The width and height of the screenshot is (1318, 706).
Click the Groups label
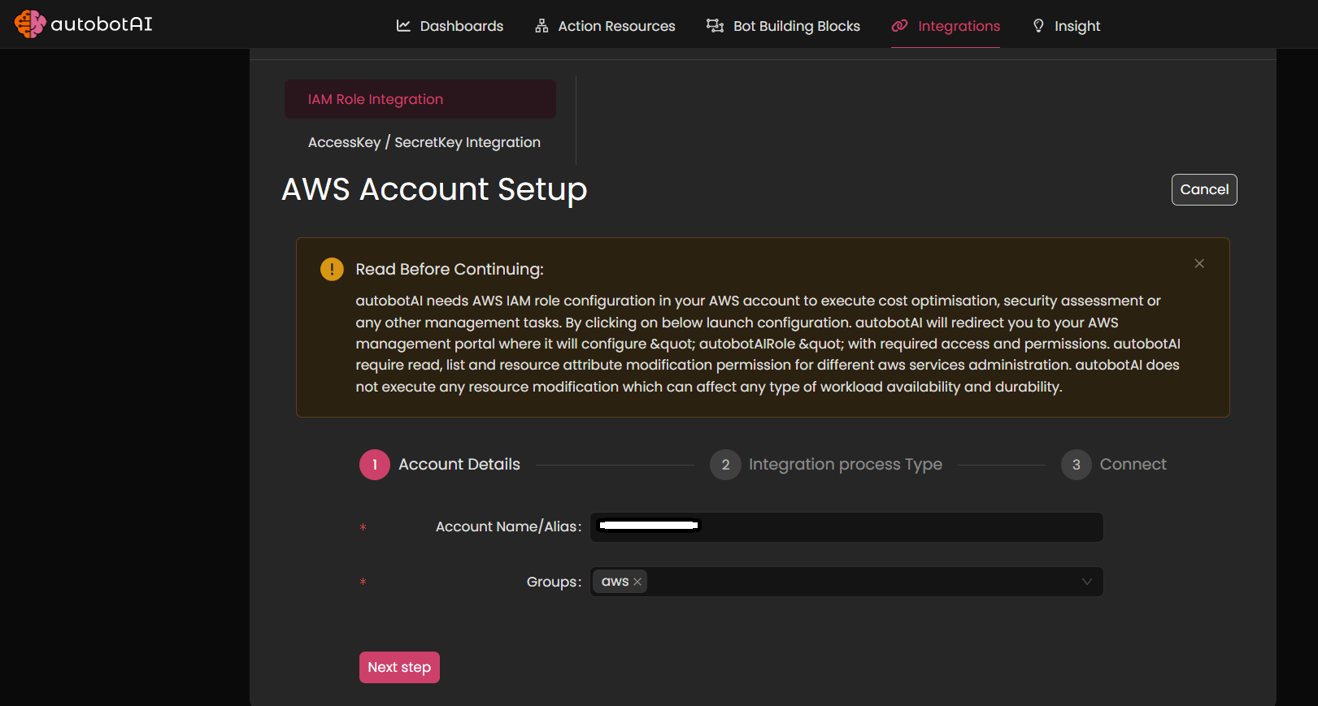554,582
